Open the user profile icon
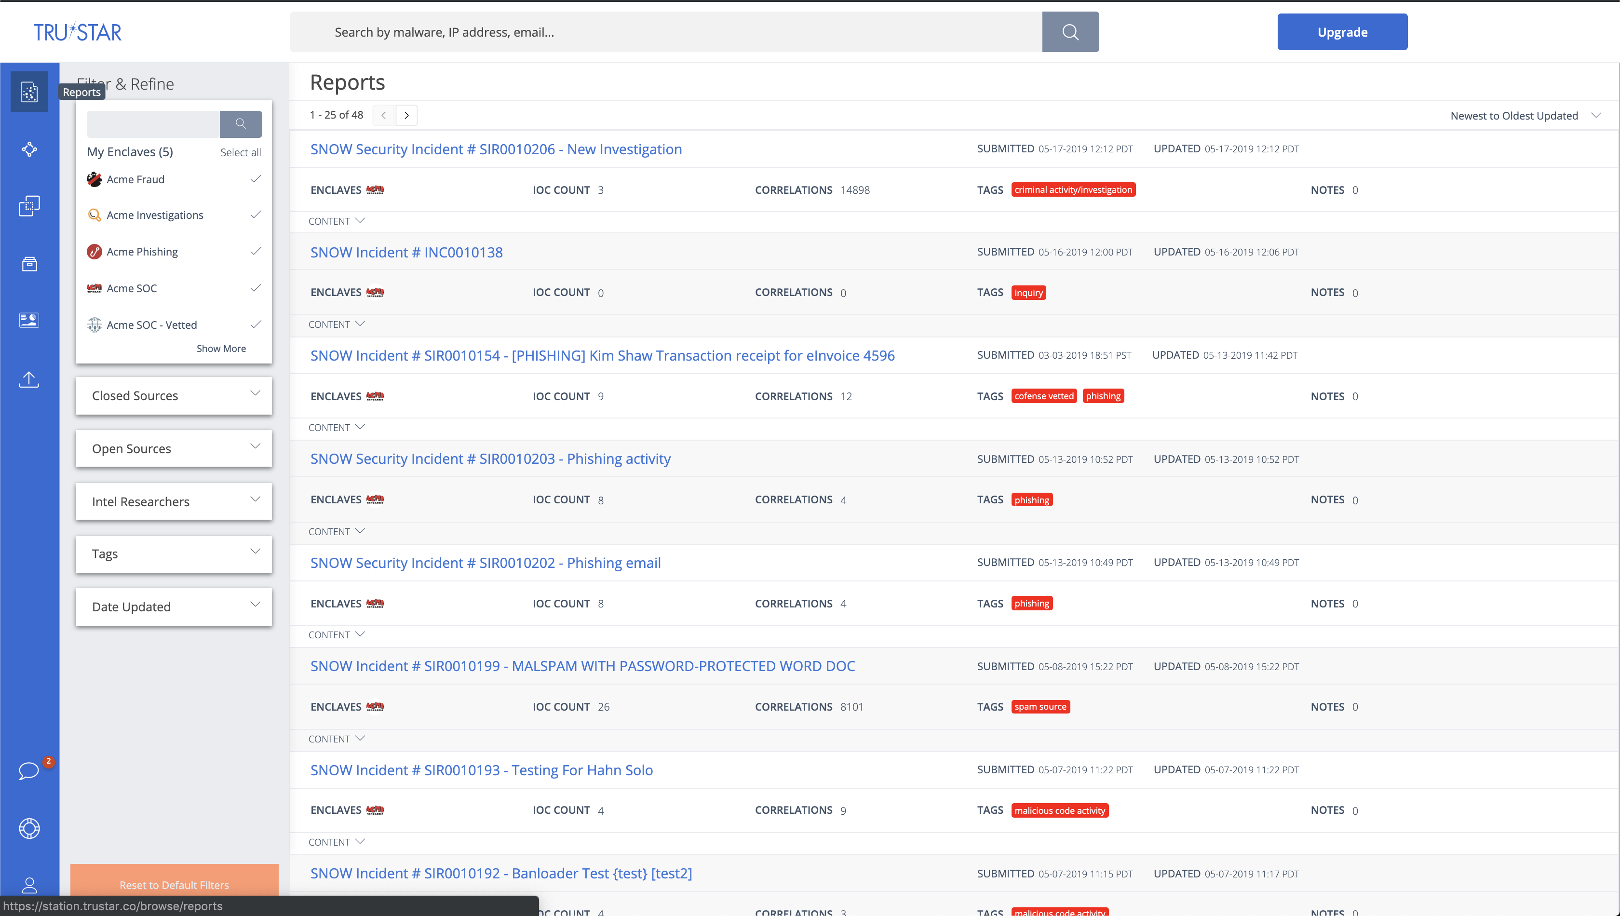 click(x=29, y=885)
